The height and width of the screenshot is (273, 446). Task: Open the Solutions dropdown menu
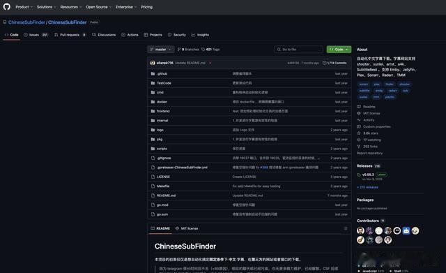[x=47, y=7]
